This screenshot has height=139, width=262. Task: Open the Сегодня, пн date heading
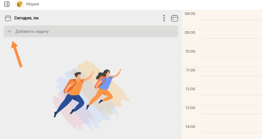click(x=26, y=18)
